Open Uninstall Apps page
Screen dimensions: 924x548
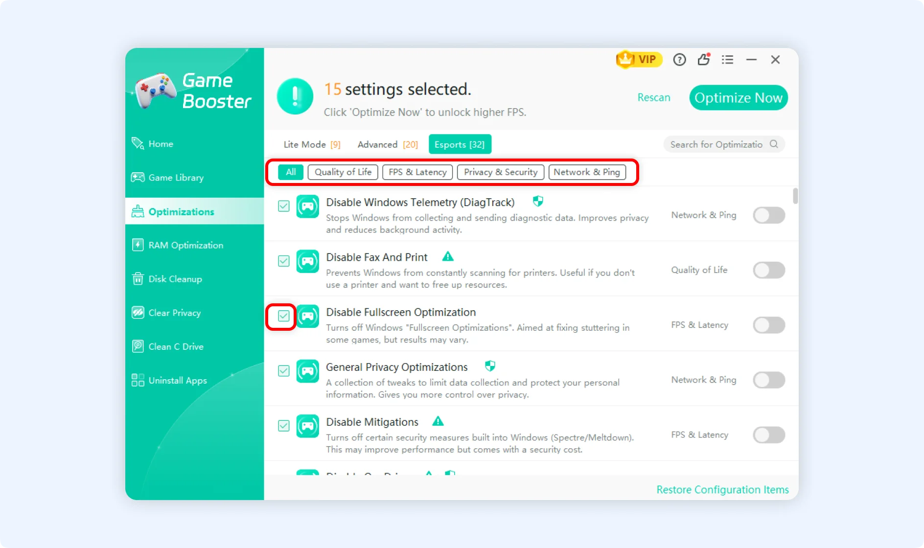(194, 380)
